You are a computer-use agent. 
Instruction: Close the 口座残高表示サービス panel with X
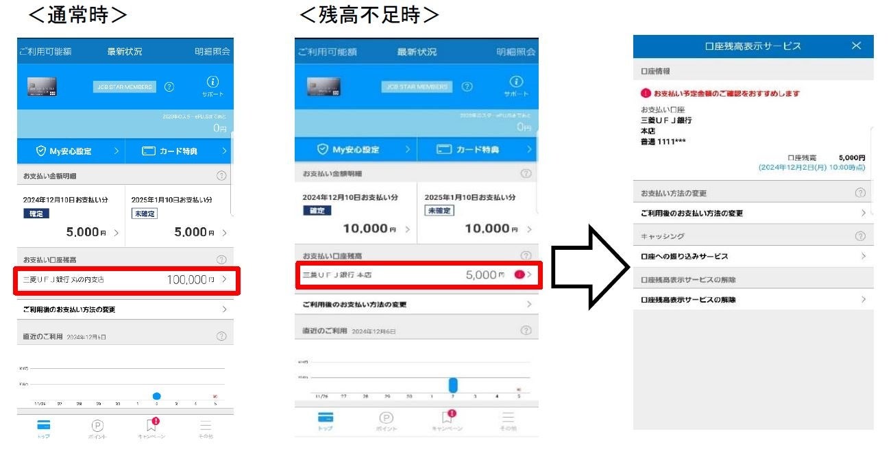tap(856, 46)
